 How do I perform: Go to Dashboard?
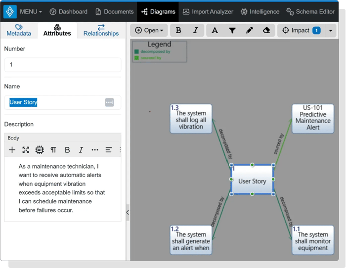(68, 12)
